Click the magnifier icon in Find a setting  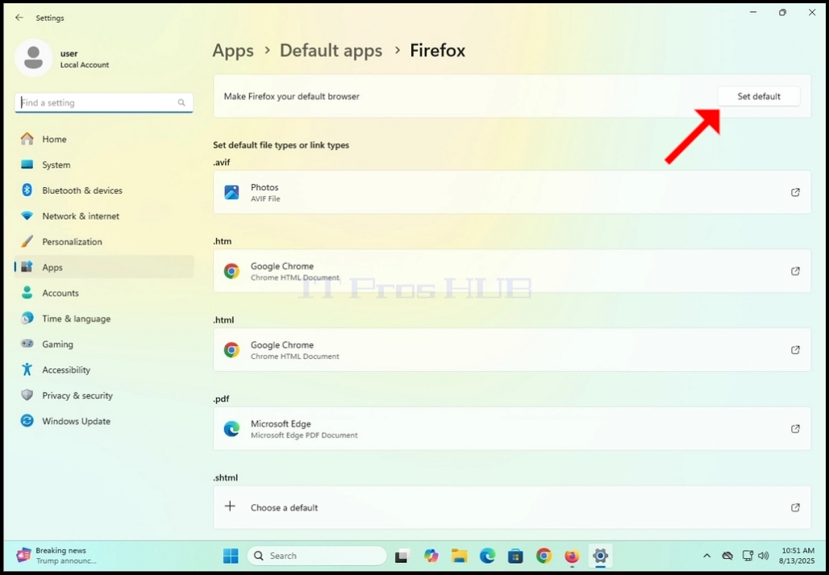[181, 102]
